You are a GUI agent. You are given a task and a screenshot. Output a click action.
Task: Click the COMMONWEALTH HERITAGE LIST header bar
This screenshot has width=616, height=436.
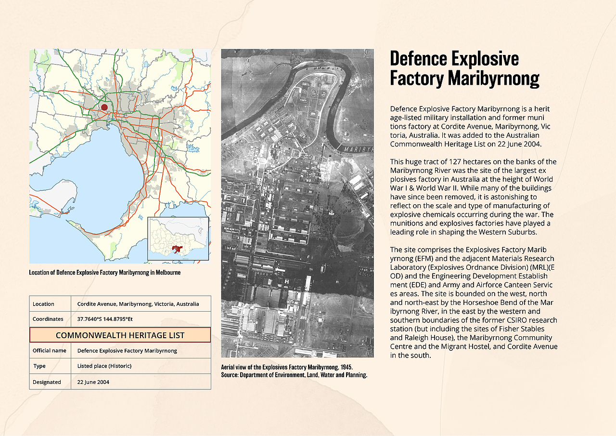pos(120,335)
